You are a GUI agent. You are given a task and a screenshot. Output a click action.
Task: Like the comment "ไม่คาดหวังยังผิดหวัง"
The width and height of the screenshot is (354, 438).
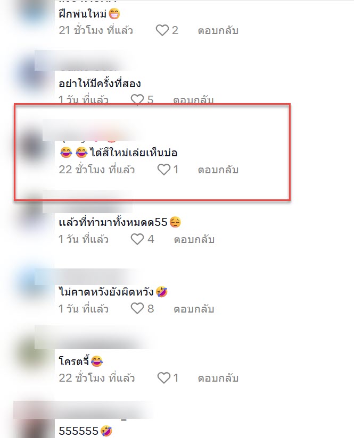(x=137, y=309)
